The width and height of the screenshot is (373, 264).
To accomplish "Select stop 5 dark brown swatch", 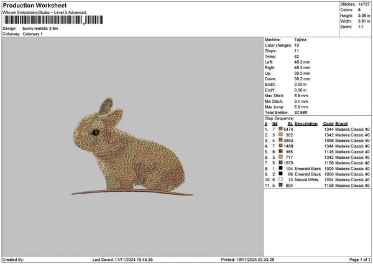I will [281, 151].
